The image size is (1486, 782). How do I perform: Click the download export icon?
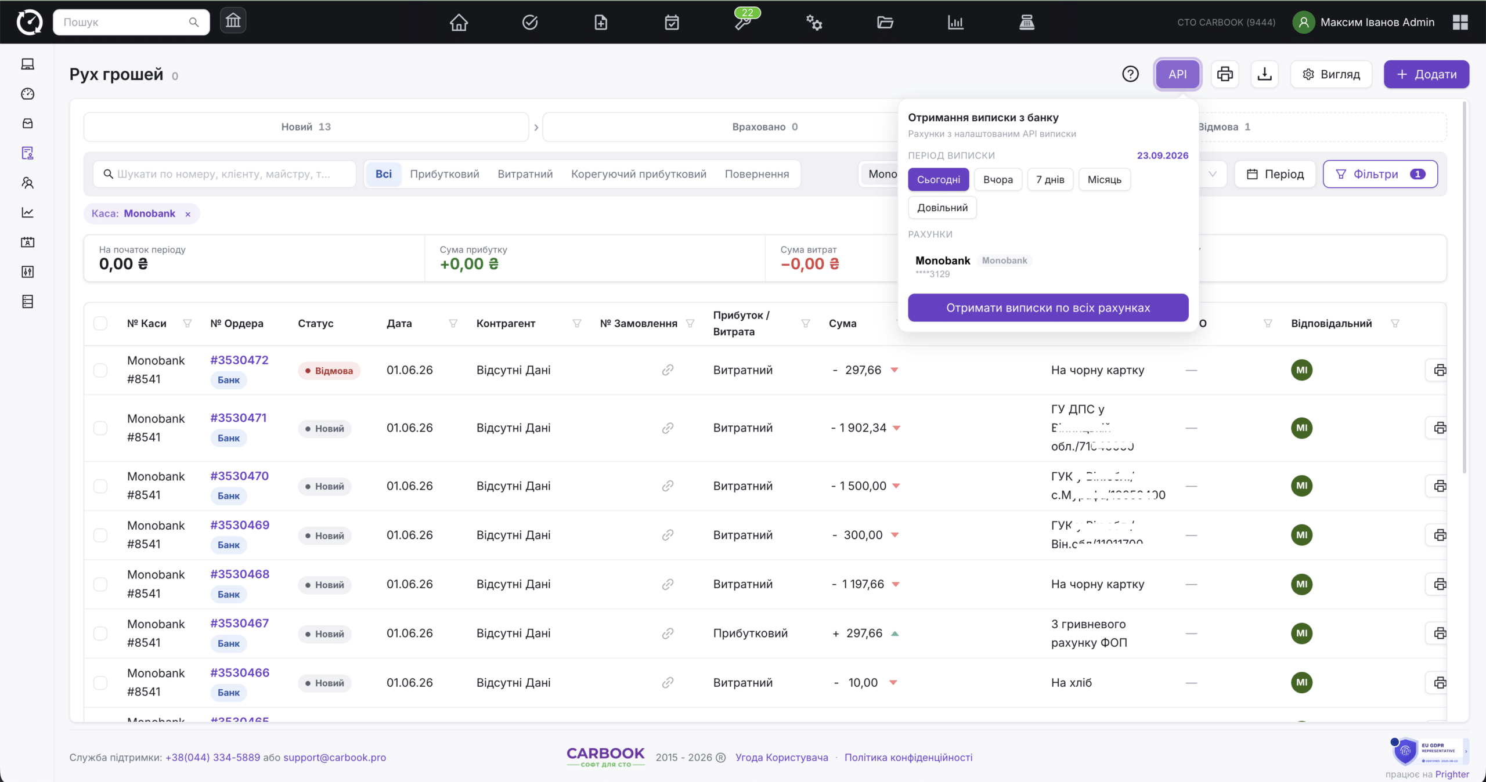click(x=1264, y=74)
